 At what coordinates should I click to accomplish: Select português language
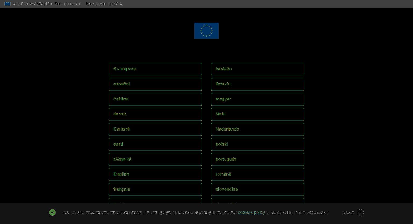click(258, 159)
